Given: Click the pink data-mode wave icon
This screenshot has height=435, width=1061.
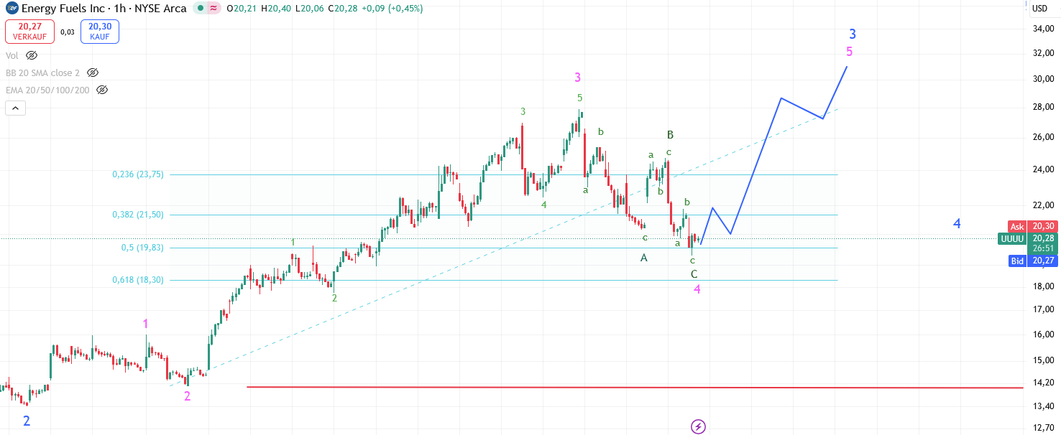Looking at the screenshot, I should point(213,9).
